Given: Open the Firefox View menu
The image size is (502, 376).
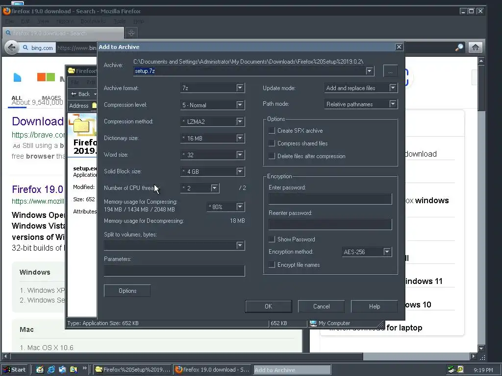Looking at the screenshot, I should click(x=43, y=21).
